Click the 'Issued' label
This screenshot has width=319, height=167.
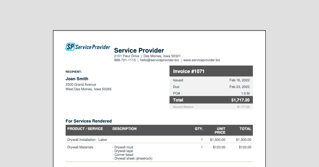click(178, 80)
